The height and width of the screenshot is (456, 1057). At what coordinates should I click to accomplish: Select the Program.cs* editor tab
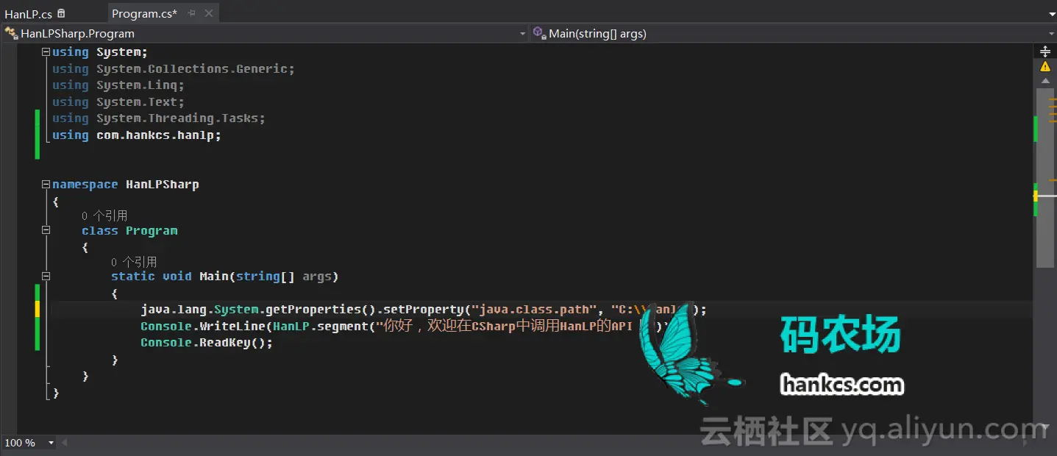(145, 13)
